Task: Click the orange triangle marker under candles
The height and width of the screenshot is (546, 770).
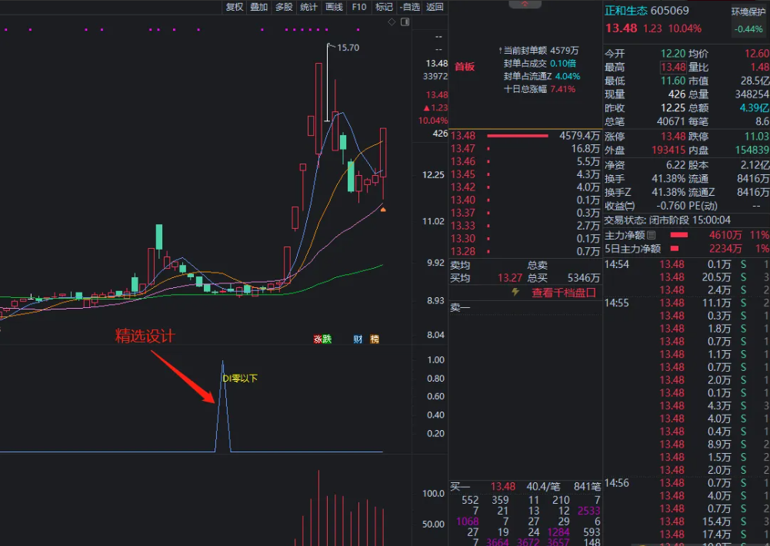Action: 383,209
